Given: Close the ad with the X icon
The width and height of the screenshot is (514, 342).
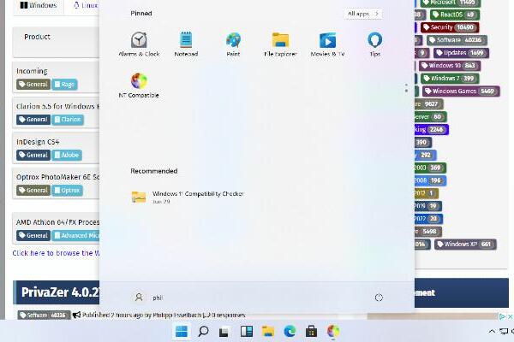Looking at the screenshot, I should coord(510,316).
